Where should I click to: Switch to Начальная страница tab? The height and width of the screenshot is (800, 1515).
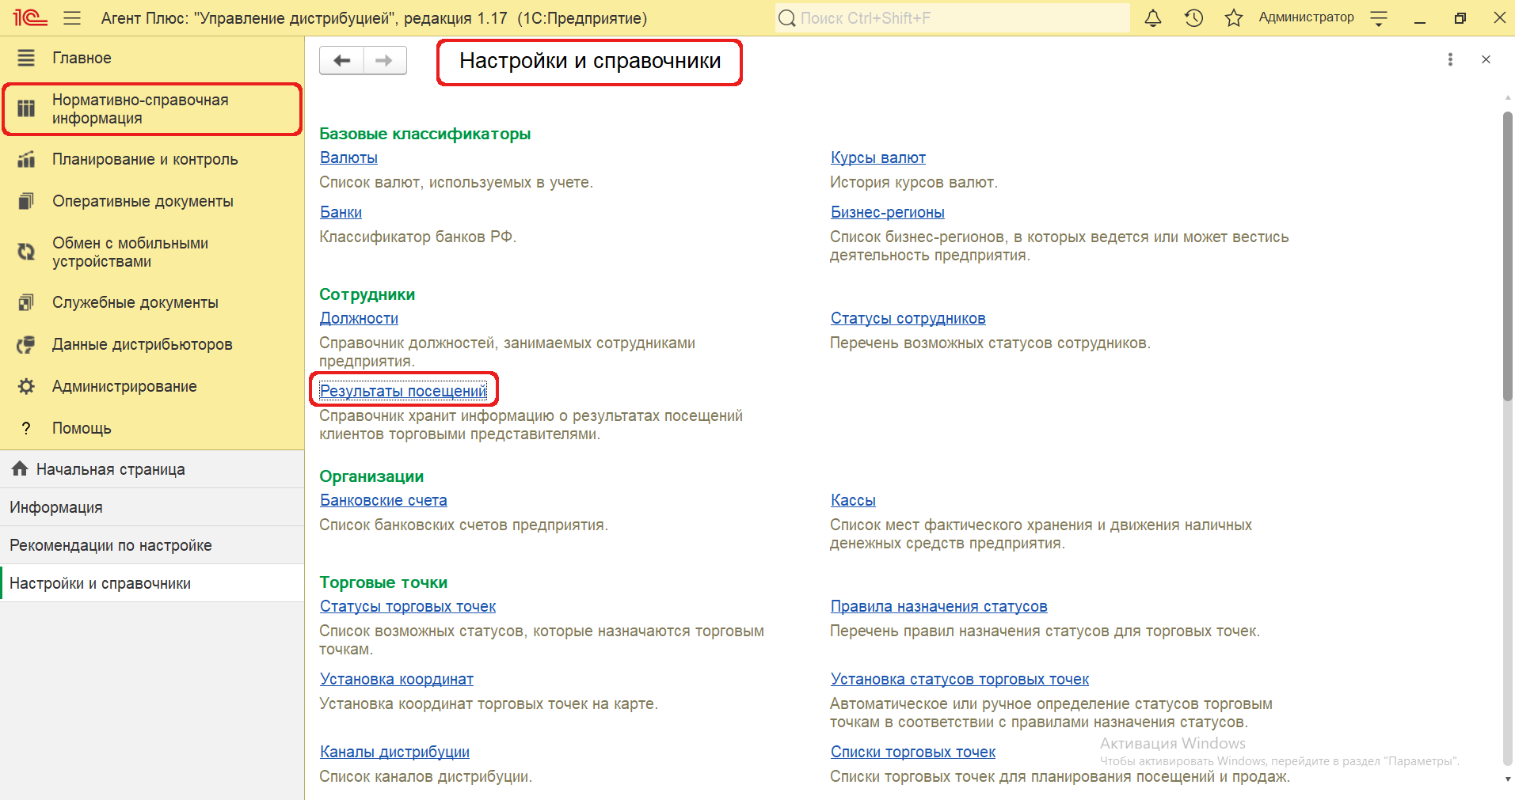point(152,469)
